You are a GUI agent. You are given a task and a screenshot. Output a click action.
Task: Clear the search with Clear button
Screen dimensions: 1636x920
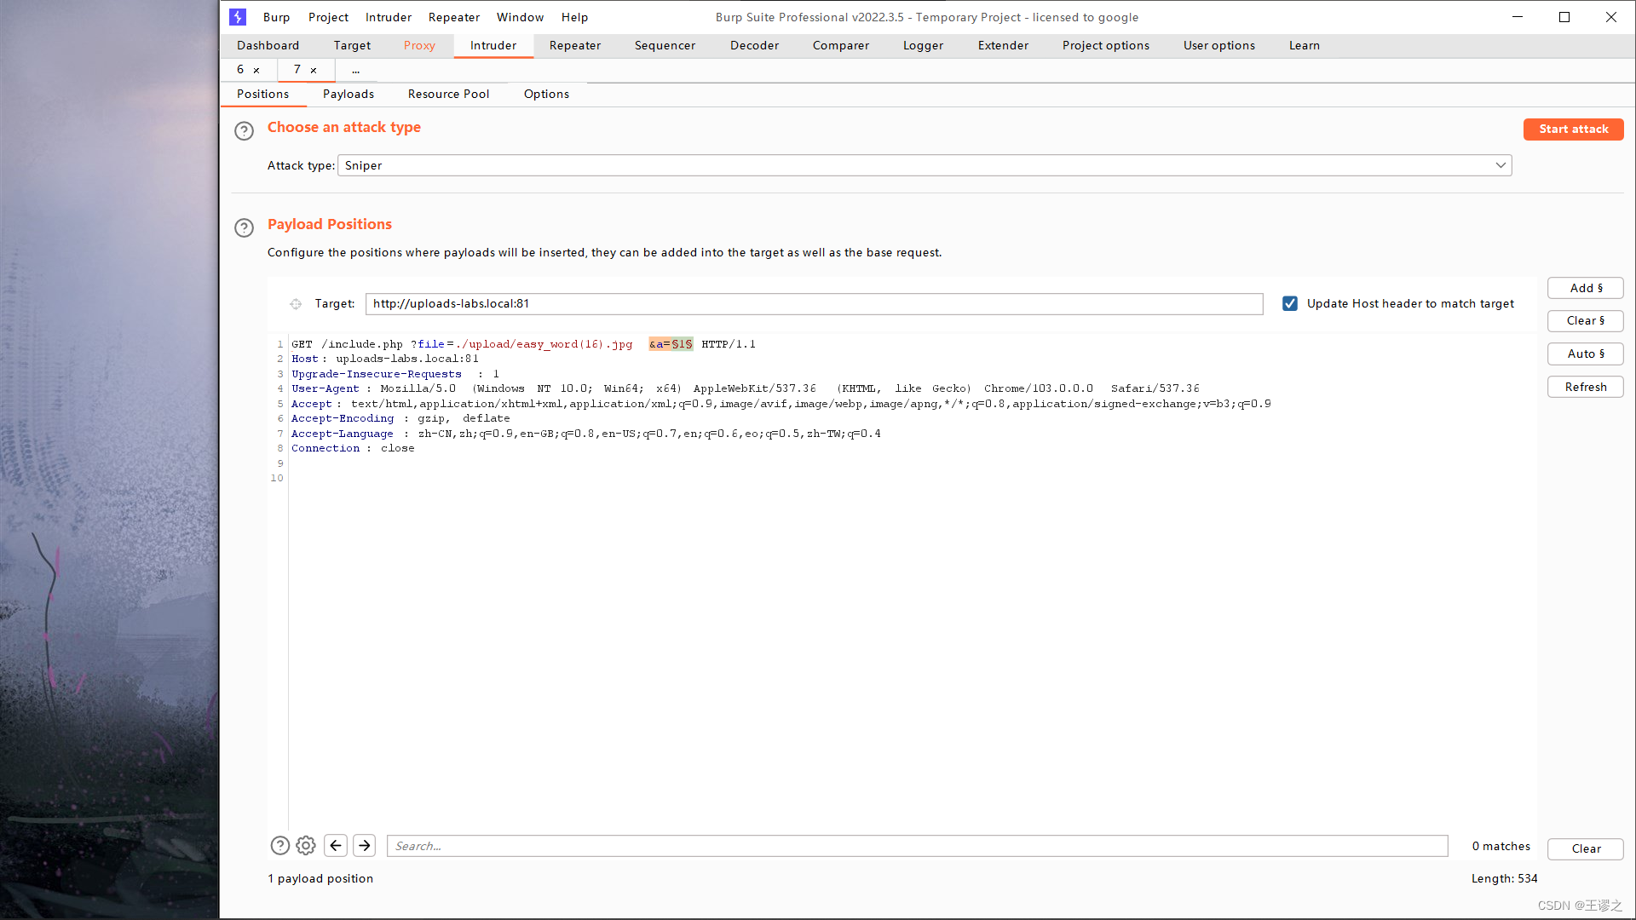point(1586,848)
